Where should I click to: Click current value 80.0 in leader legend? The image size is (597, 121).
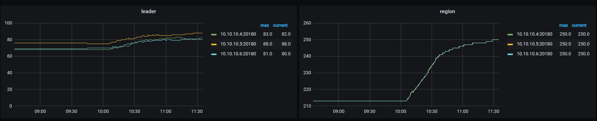click(x=286, y=54)
